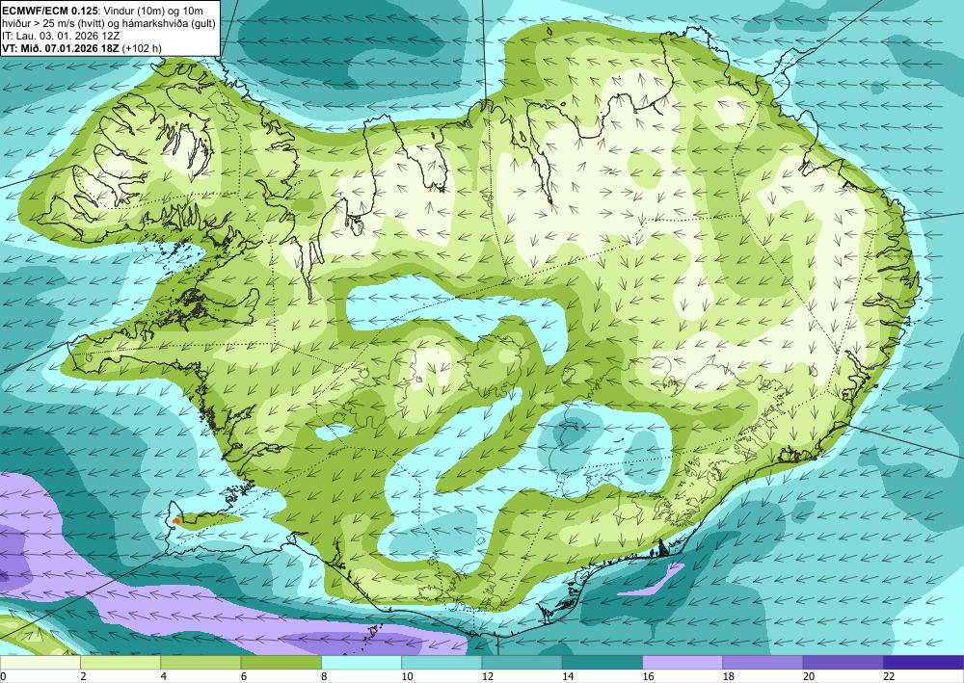The image size is (964, 683).
Task: Click the violet 20–22 m/s legend swatch
Action: (843, 662)
